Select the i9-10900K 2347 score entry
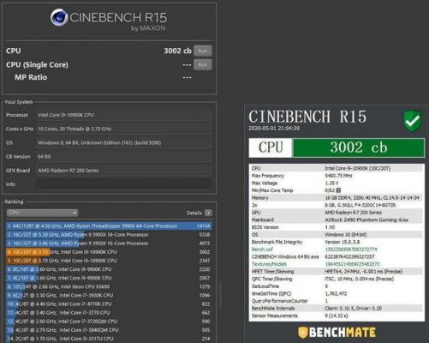Image resolution: width=429 pixels, height=343 pixels. point(109,261)
